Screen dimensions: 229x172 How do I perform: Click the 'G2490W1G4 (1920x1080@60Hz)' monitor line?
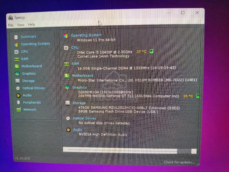click(106, 92)
